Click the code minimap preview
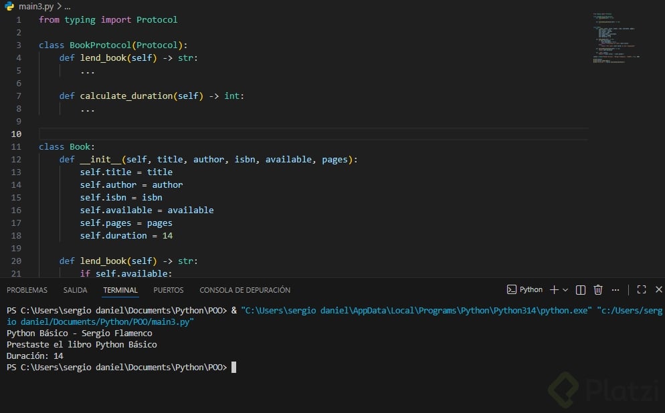The width and height of the screenshot is (665, 413). [615, 40]
